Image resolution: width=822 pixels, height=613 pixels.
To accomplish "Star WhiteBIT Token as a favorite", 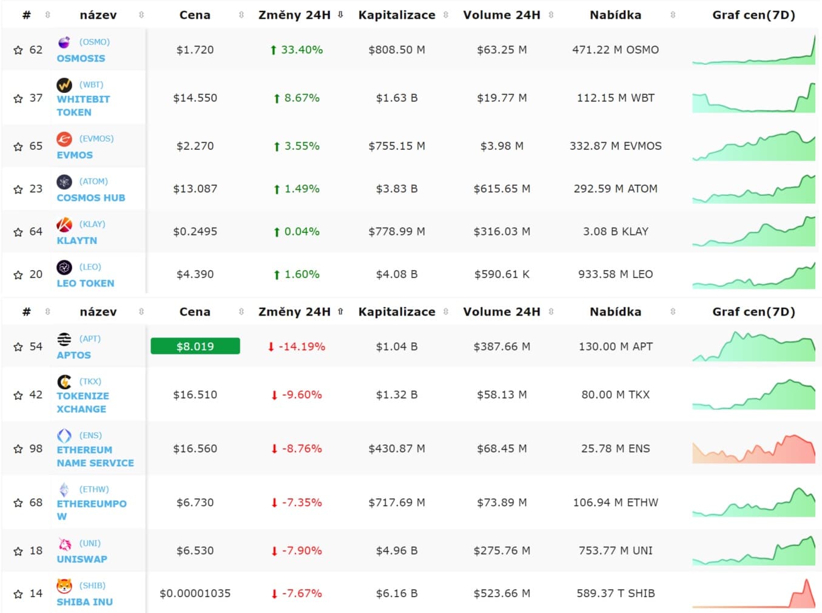I will [18, 98].
